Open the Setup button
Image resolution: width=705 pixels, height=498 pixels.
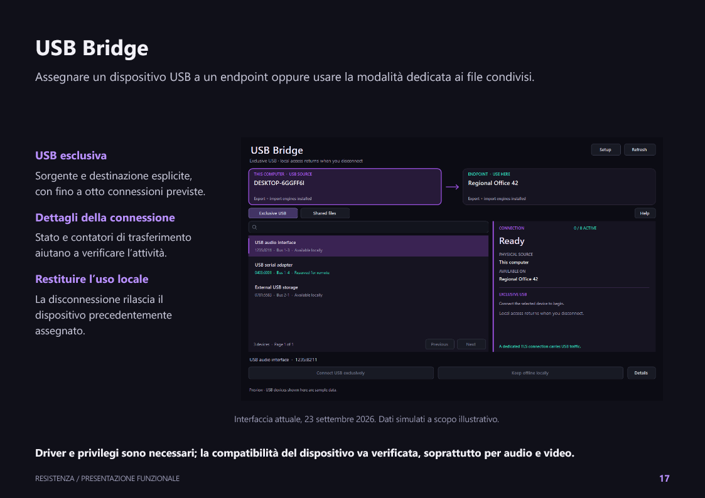pos(606,149)
